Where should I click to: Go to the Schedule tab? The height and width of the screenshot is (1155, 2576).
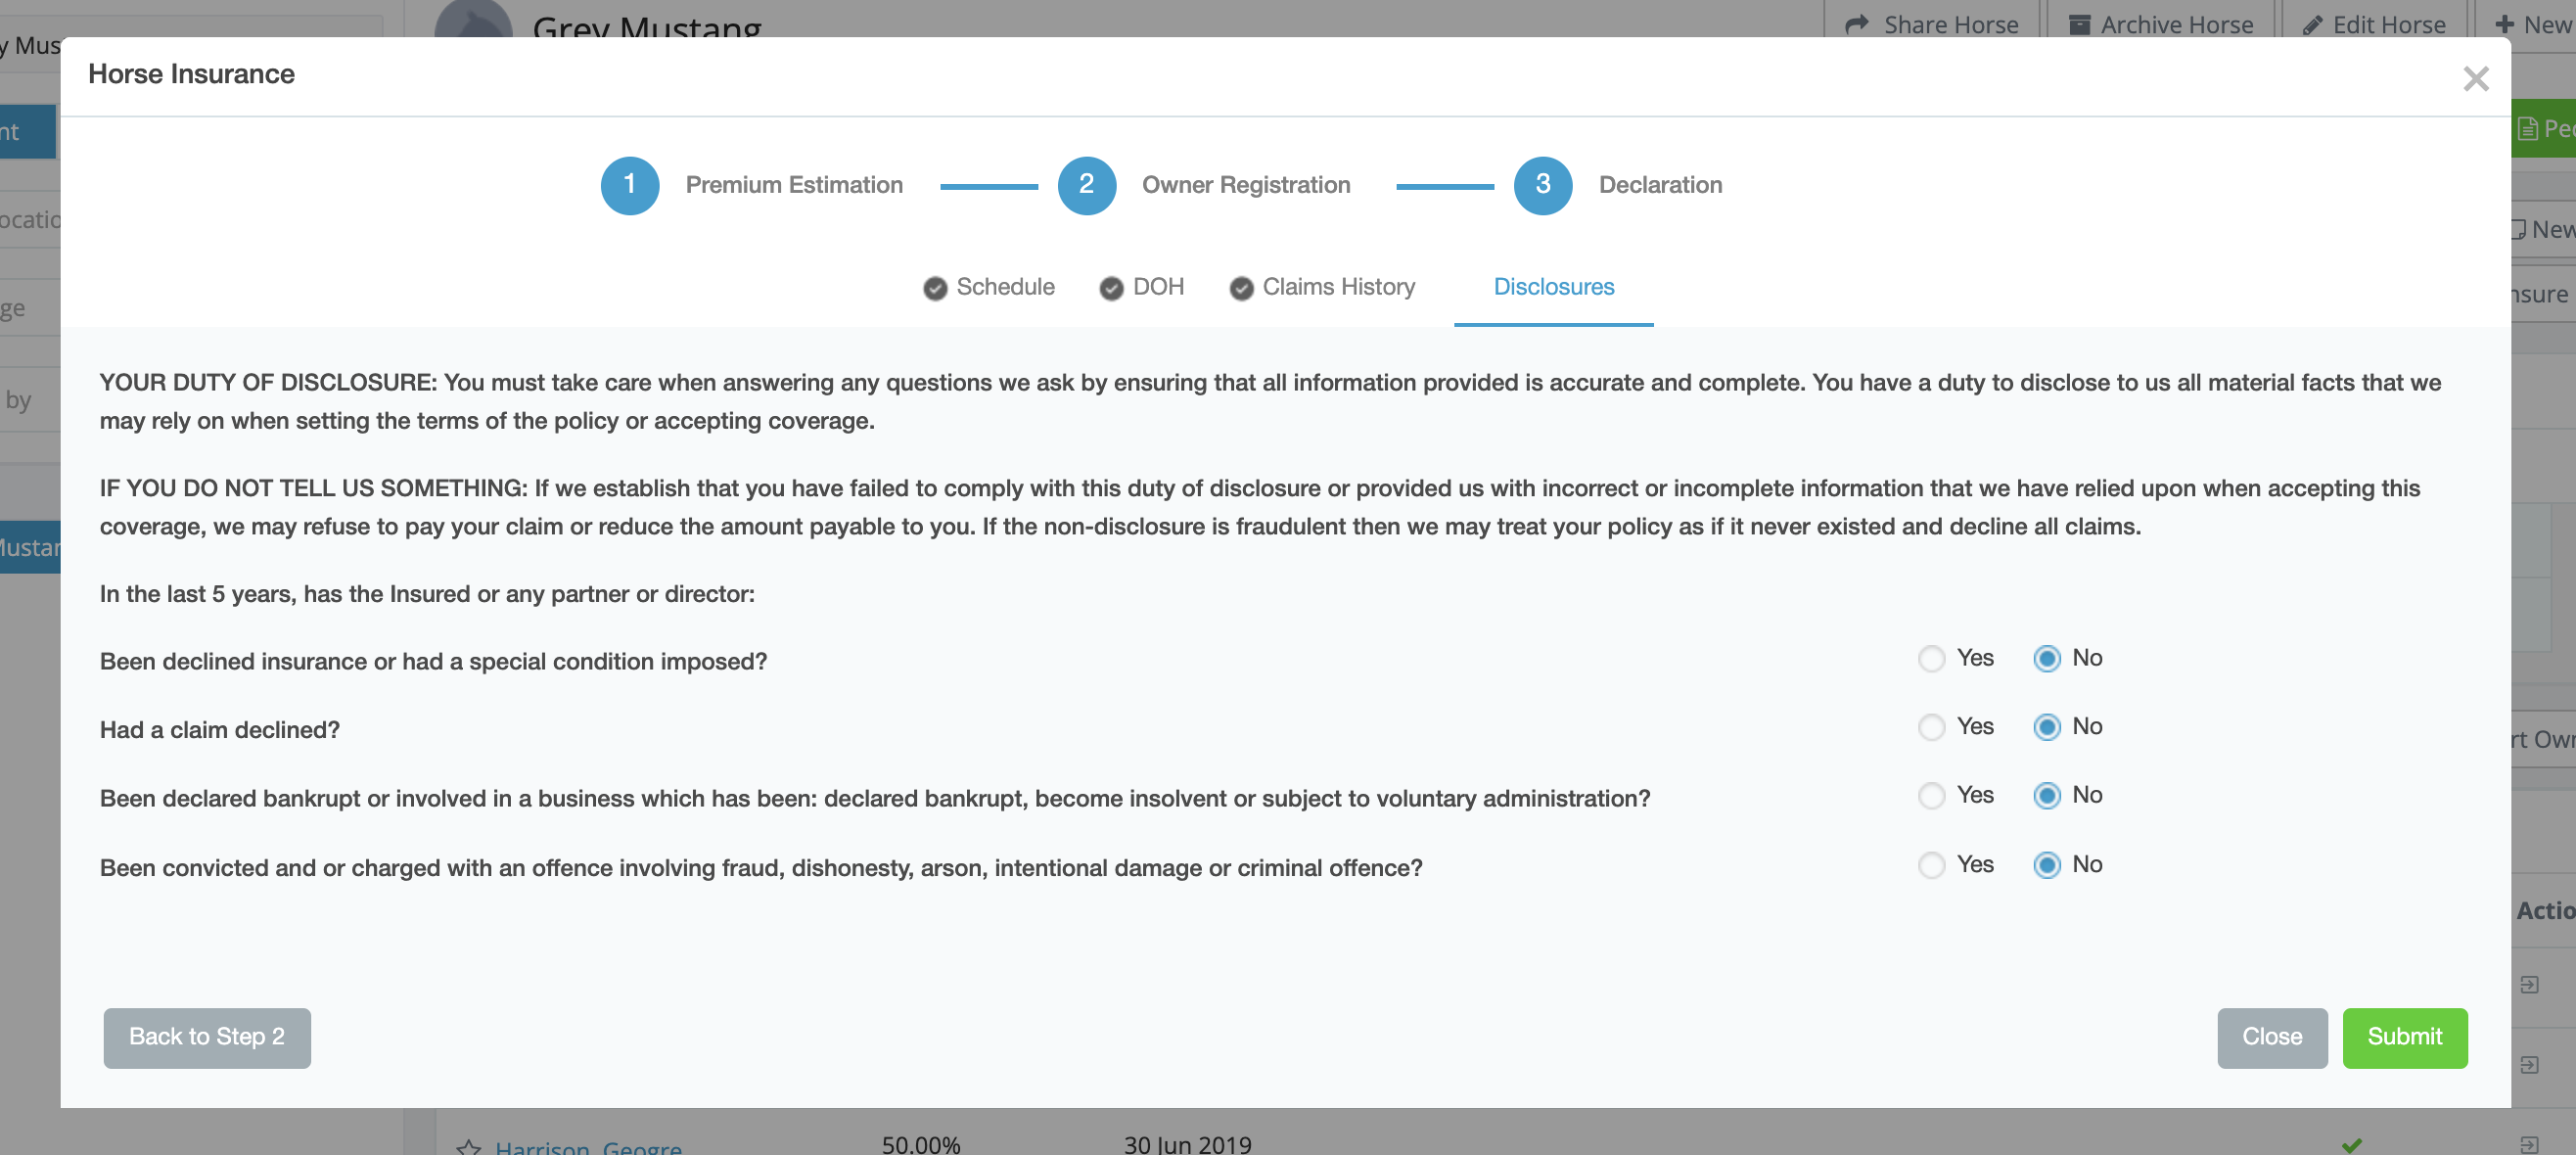click(x=1004, y=287)
